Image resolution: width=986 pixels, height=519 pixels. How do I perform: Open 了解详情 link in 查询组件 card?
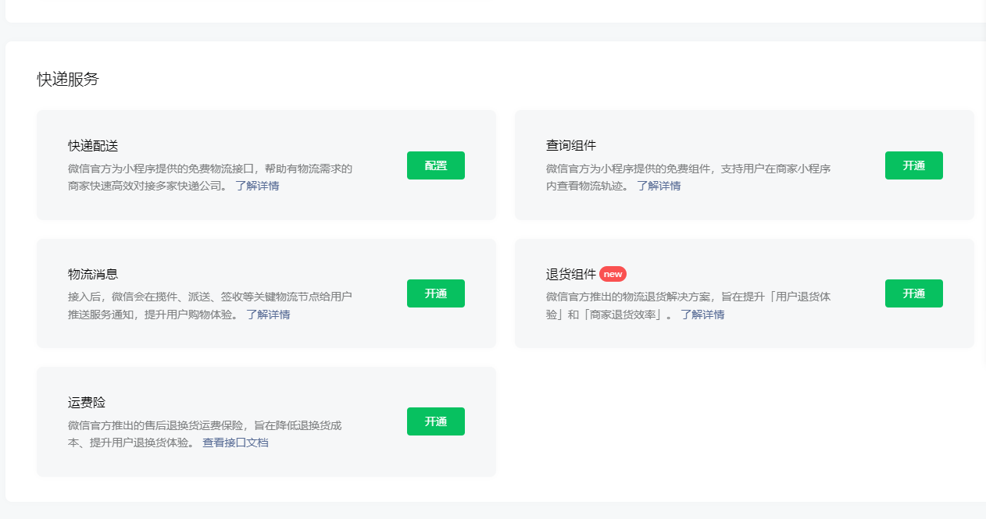pos(658,186)
